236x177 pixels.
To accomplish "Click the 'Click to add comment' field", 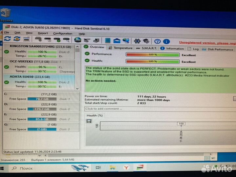I will pyautogui.click(x=160, y=109).
